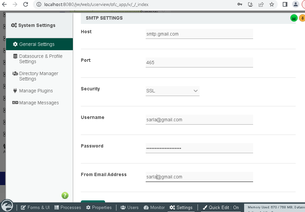The image size is (305, 212).
Task: Go to Directory Manager Settings
Action: click(39, 76)
